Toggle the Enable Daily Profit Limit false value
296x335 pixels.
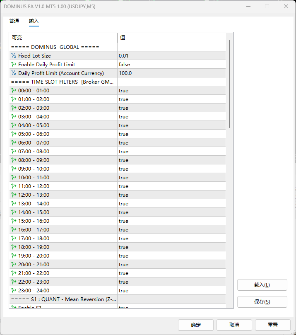[x=124, y=65]
